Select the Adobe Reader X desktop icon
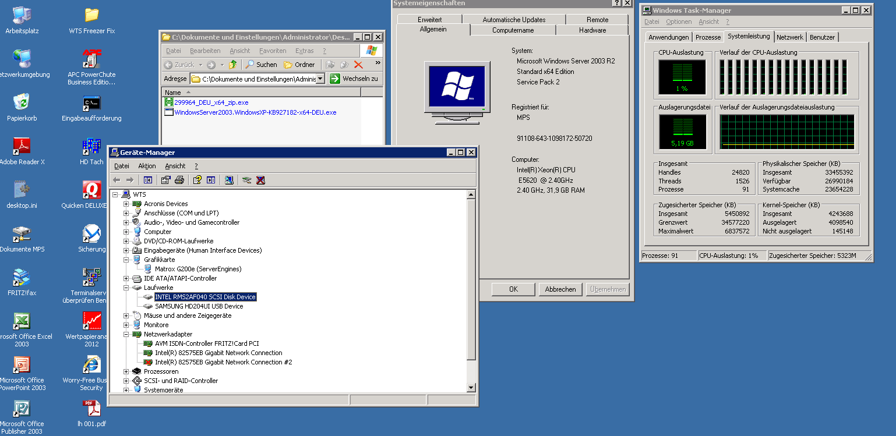Viewport: 896px width, 436px height. (22, 152)
